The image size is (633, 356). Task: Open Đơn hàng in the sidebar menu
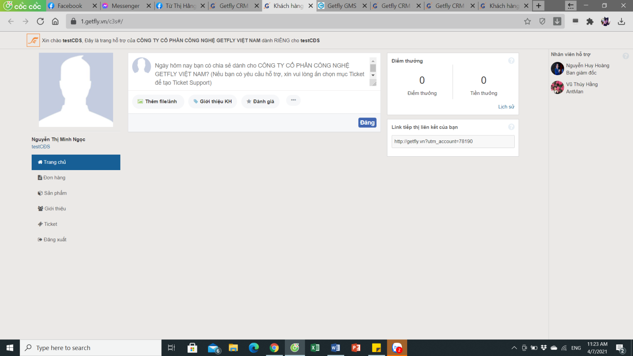[x=54, y=178]
